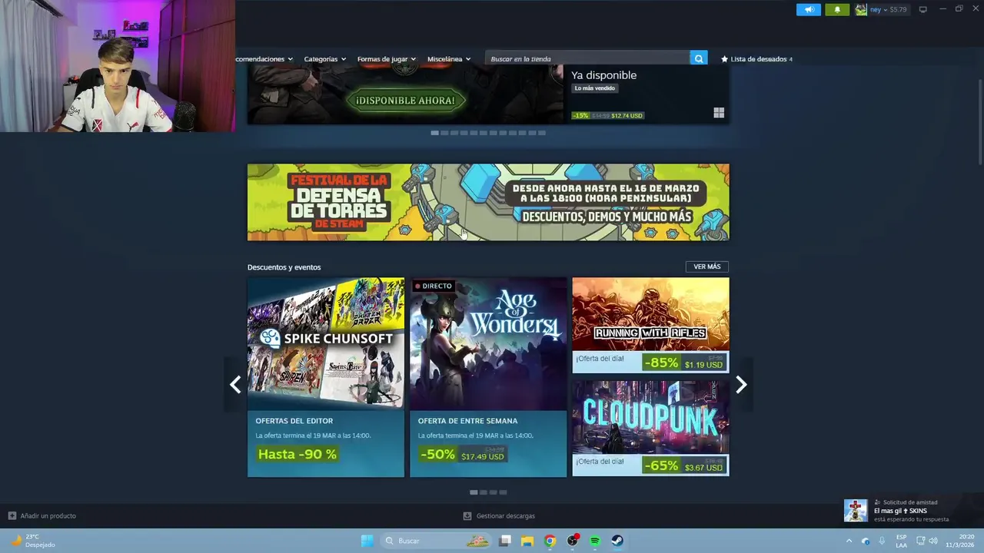Image resolution: width=984 pixels, height=553 pixels.
Task: Click the Steam taskbar icon
Action: [x=617, y=541]
